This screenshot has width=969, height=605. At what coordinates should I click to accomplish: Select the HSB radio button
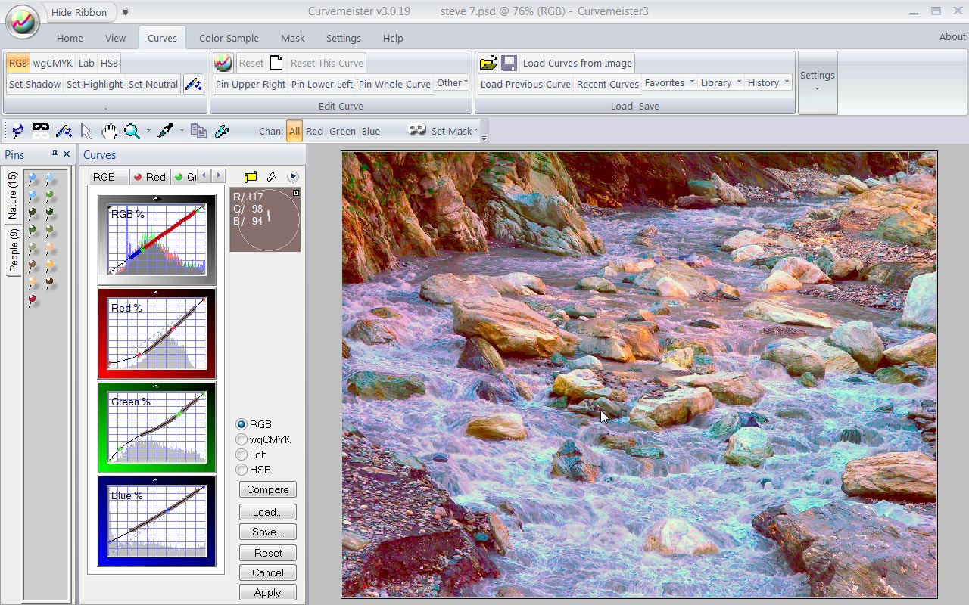point(241,470)
